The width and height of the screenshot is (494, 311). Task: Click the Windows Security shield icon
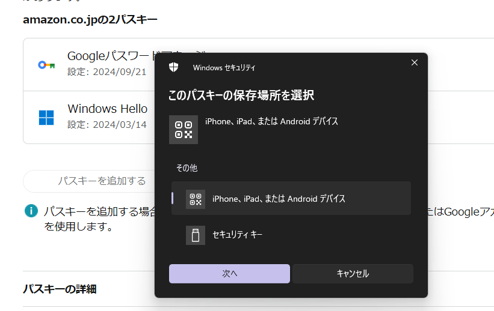174,67
